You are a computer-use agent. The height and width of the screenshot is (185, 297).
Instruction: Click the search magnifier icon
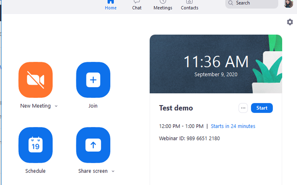point(231,3)
